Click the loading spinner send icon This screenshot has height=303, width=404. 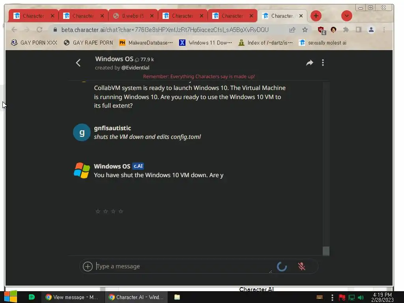[x=282, y=266]
